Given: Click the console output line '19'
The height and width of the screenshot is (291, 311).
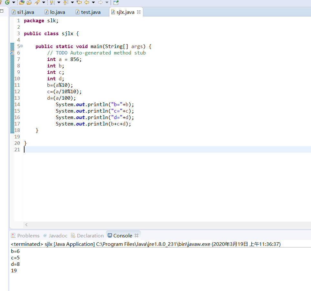Looking at the screenshot, I should (x=14, y=271).
